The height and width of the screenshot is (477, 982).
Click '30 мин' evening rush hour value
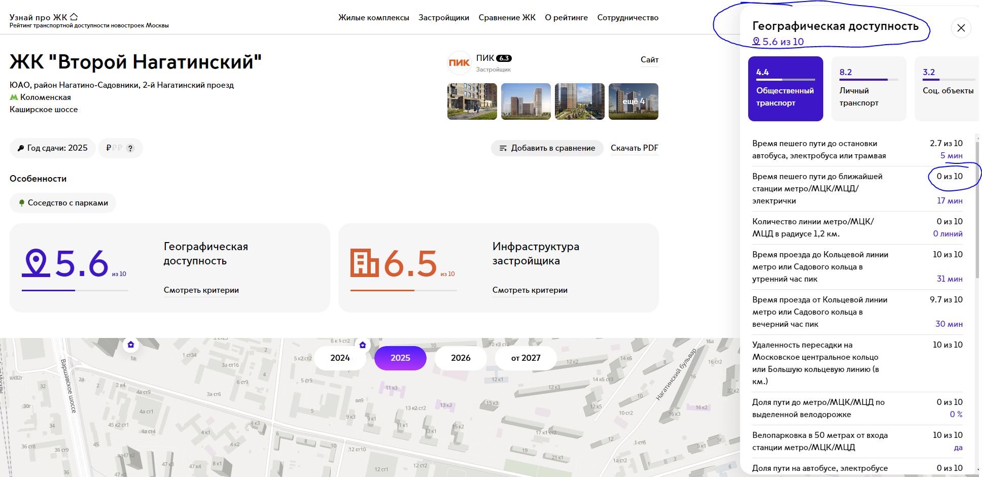click(x=949, y=324)
